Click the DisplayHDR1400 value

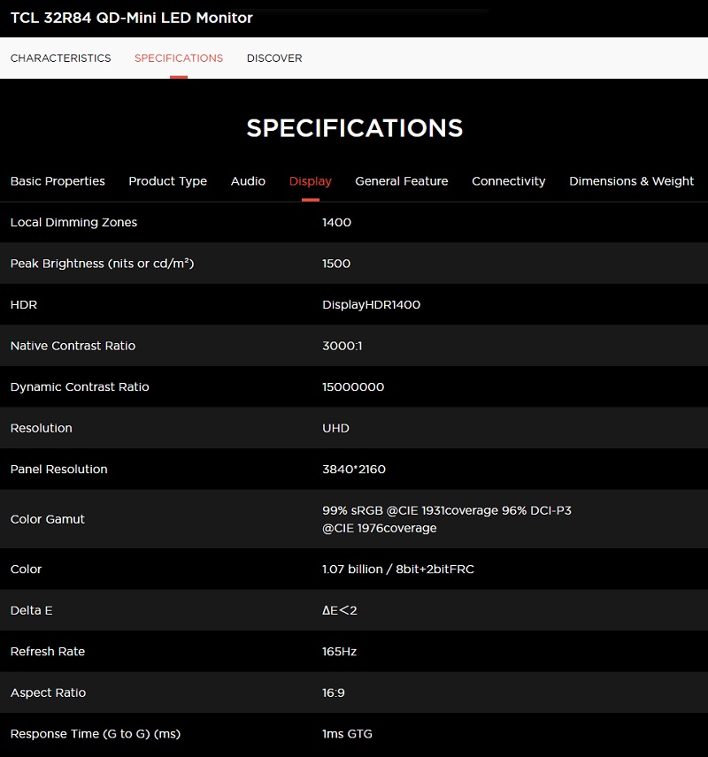point(371,304)
